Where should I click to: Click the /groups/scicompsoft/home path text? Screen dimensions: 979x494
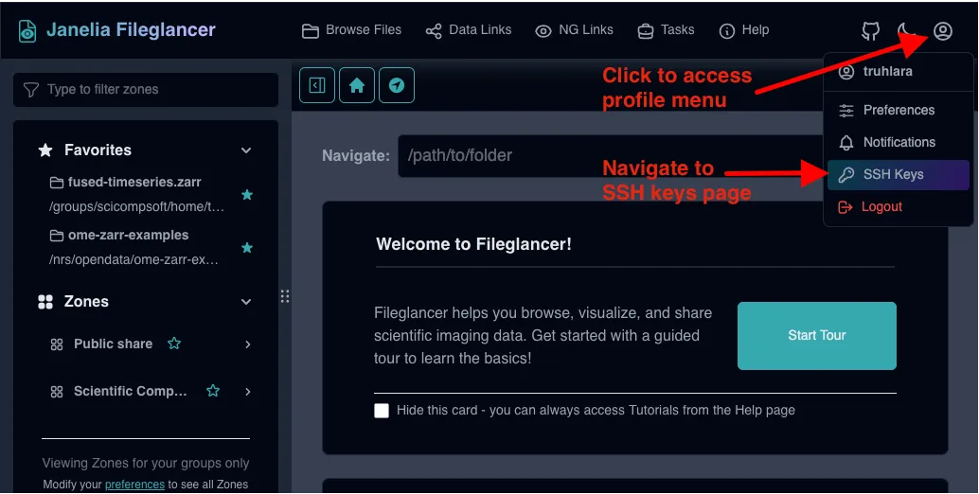[x=136, y=206]
